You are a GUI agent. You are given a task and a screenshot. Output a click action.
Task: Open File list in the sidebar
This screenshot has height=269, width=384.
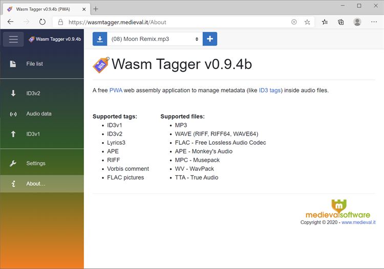coord(42,64)
